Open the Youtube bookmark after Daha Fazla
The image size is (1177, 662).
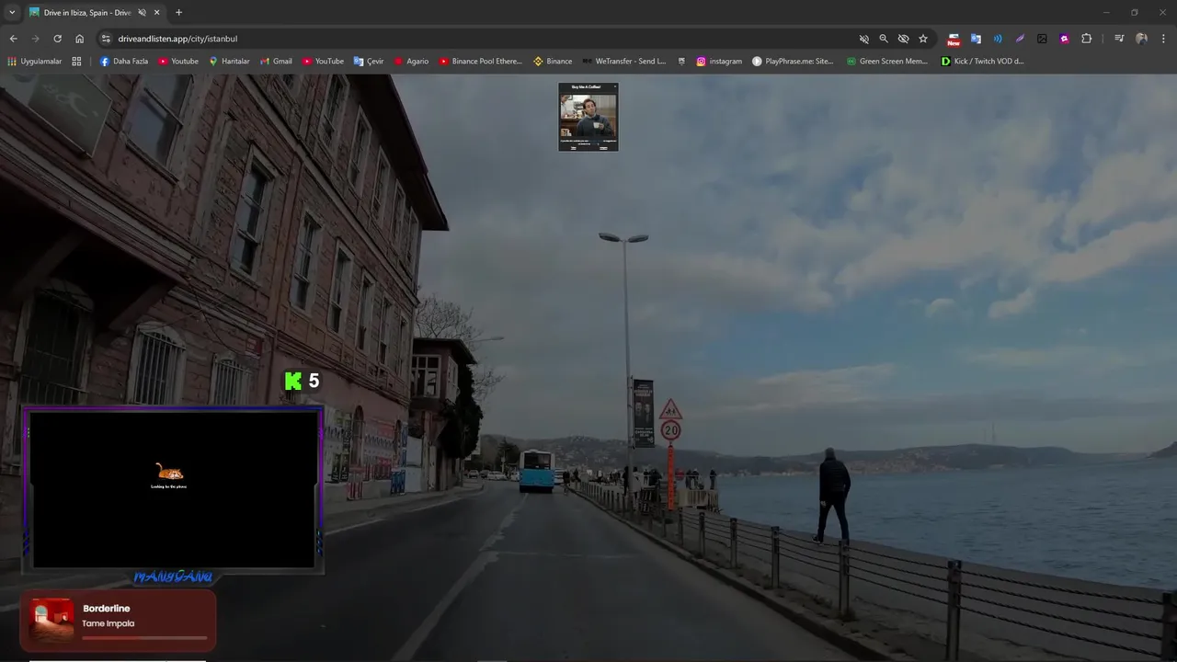click(x=178, y=62)
